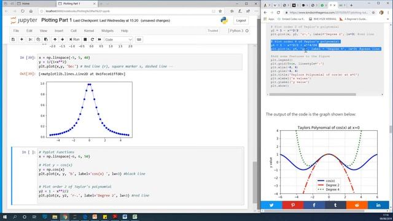The width and height of the screenshot is (393, 221).
Task: Interrupt the kernel with the stop icon
Action: (85, 39)
